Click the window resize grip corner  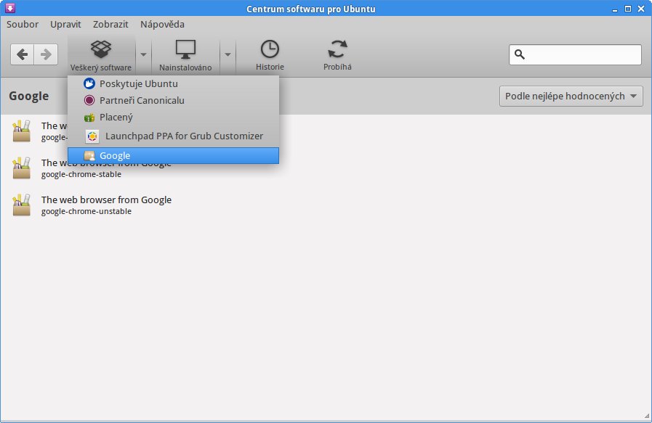click(647, 416)
